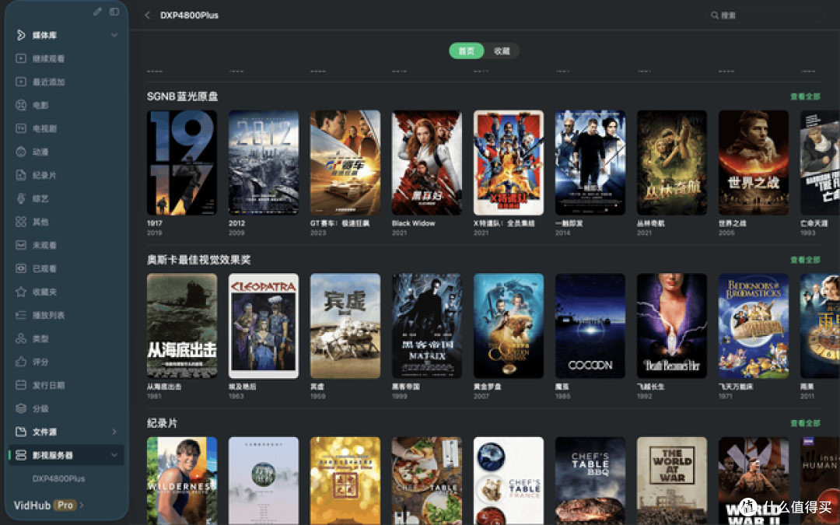This screenshot has width=840, height=525.
Task: Open the 已观看 watched icon
Action: tap(21, 268)
